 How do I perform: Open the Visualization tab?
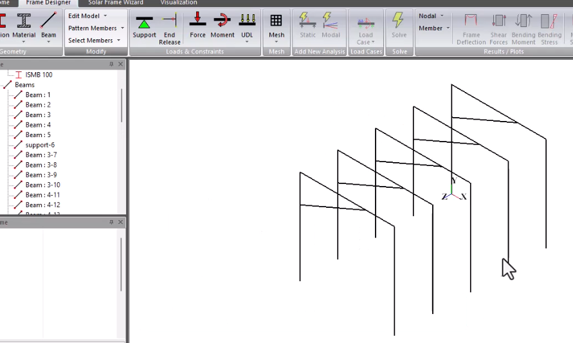(x=179, y=3)
